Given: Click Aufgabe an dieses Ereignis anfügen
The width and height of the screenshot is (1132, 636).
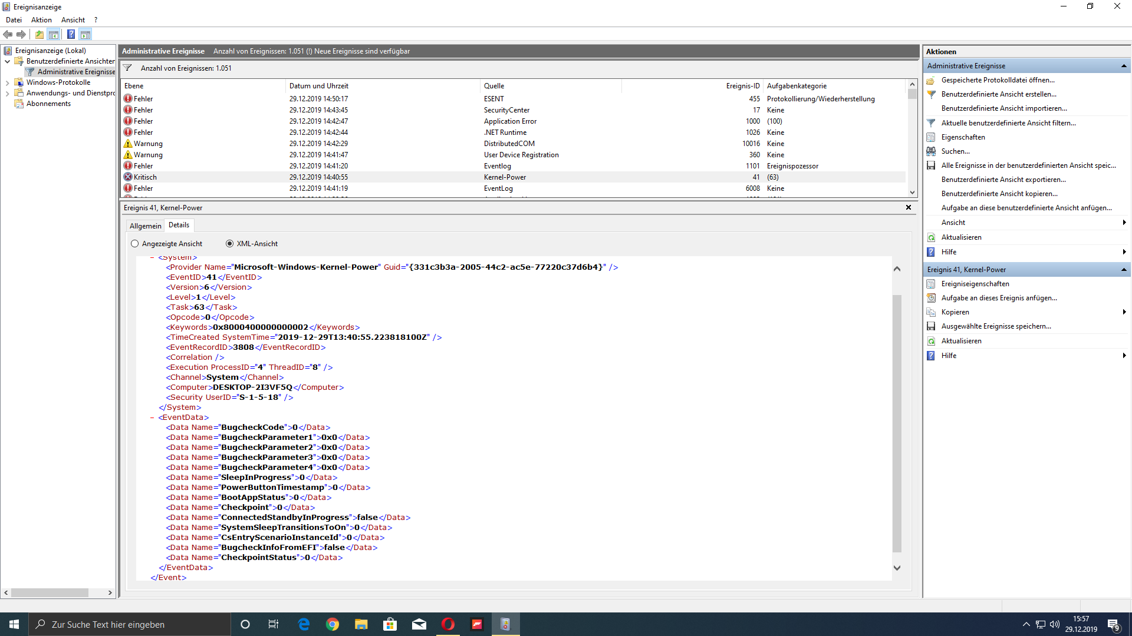Looking at the screenshot, I should pyautogui.click(x=999, y=298).
